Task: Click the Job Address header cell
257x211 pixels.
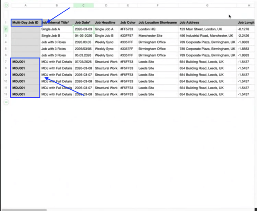Action: [207, 23]
